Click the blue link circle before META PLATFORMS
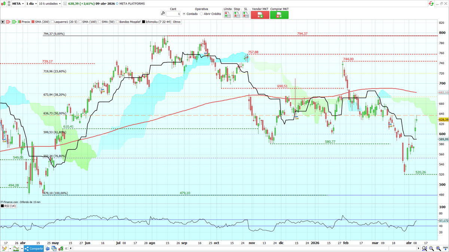Image resolution: width=449 pixels, height=252 pixels. click(x=117, y=3)
